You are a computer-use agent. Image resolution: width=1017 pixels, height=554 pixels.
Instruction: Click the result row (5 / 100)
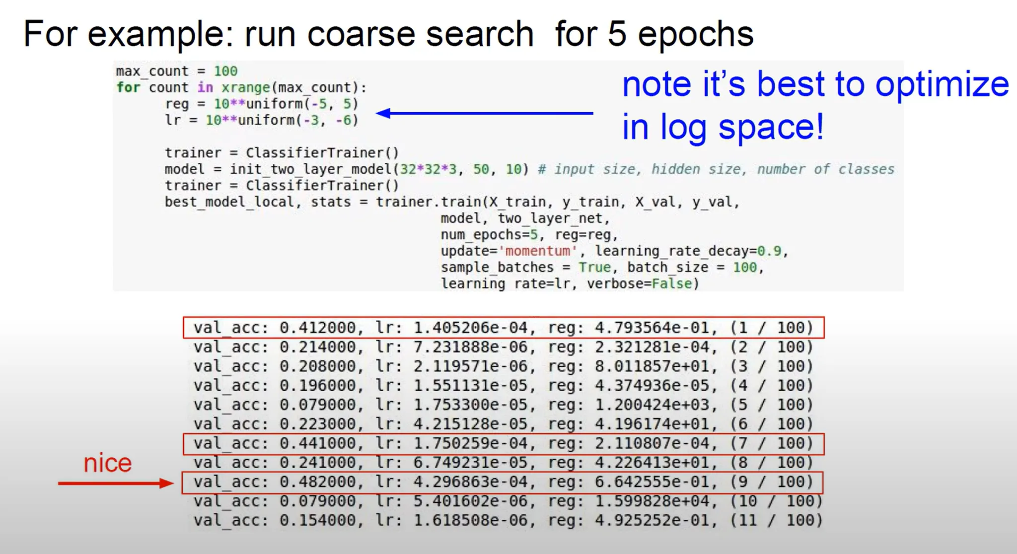pyautogui.click(x=503, y=405)
